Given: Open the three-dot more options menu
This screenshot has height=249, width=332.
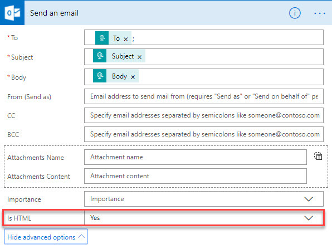Looking at the screenshot, I should pos(320,13).
